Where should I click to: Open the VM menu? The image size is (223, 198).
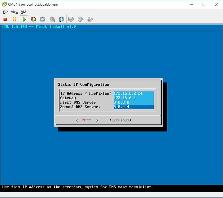click(x=24, y=12)
